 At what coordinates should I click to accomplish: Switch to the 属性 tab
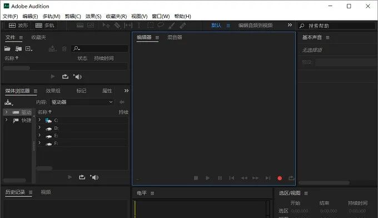tap(107, 91)
